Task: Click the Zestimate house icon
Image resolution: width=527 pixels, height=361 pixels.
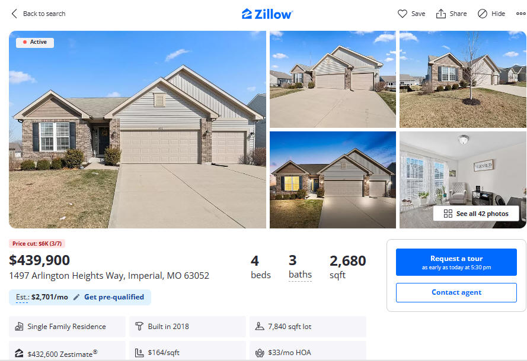Action: [x=19, y=353]
